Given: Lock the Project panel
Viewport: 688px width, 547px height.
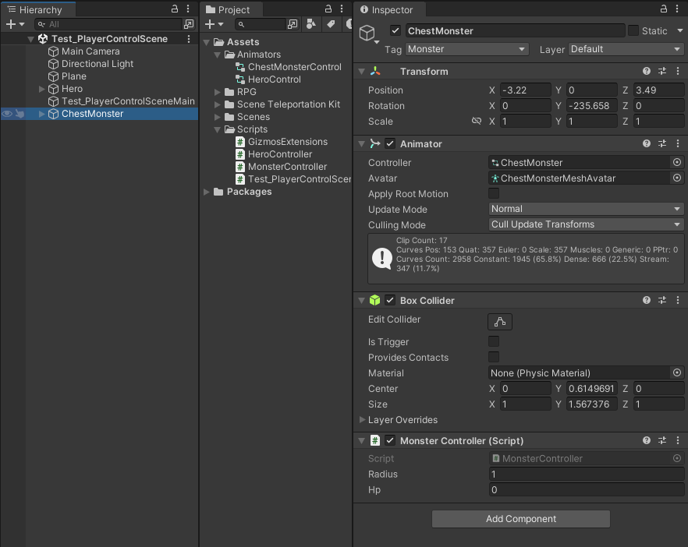Looking at the screenshot, I should tap(328, 9).
